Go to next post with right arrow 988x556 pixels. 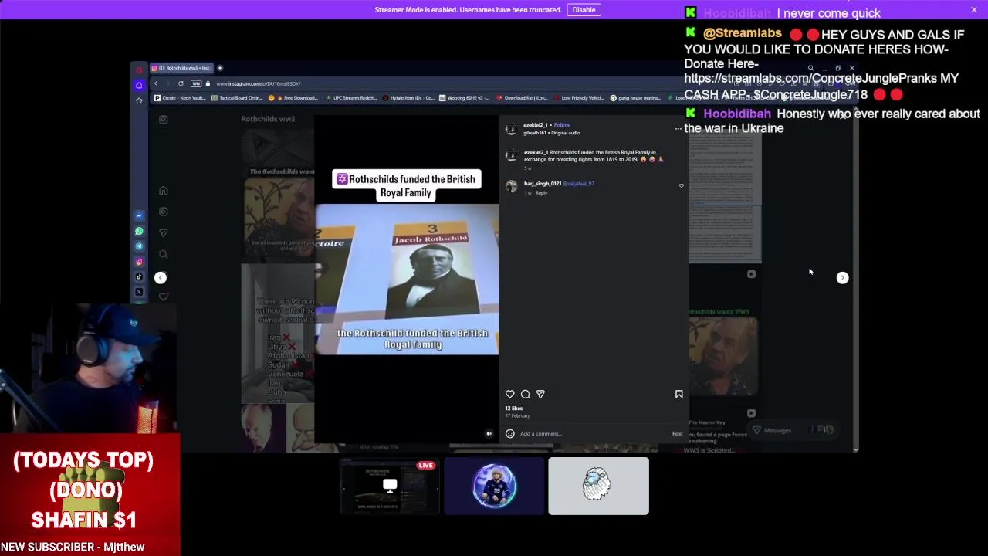[x=842, y=277]
